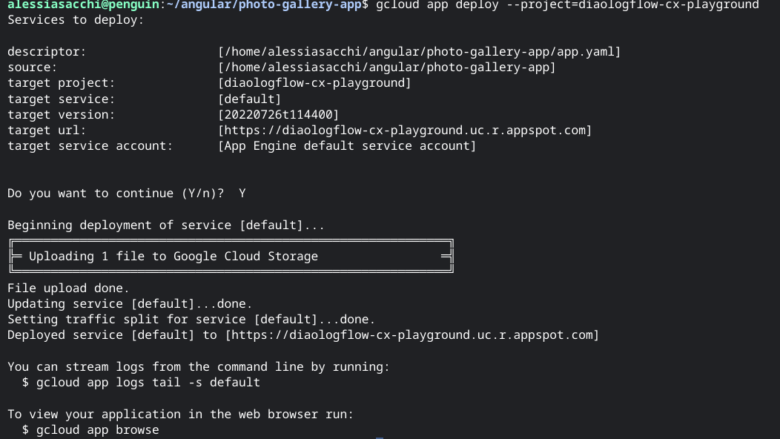This screenshot has width=780, height=439.
Task: Click the target version 20220726t114400
Action: click(278, 115)
